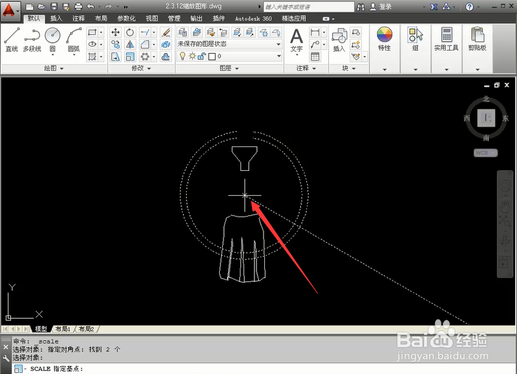
Task: Toggle layer lock padlock icon
Action: click(202, 56)
